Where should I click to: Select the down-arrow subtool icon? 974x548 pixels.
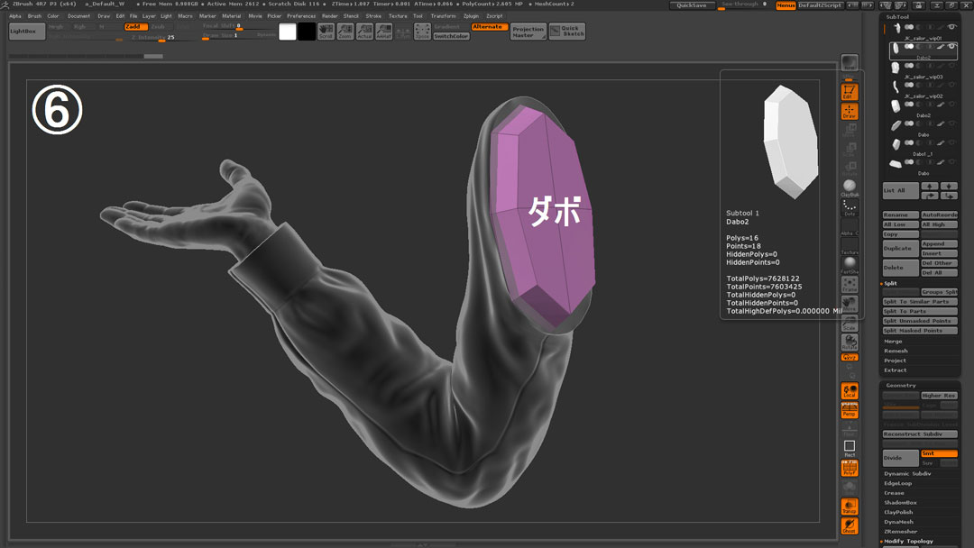[x=949, y=187]
